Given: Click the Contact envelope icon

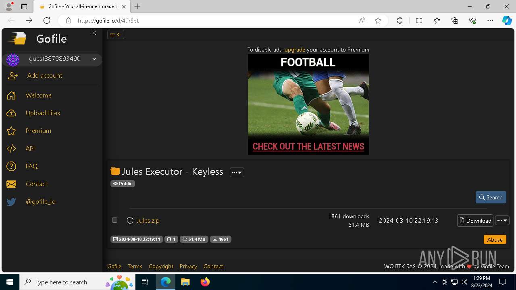Looking at the screenshot, I should pos(11,184).
